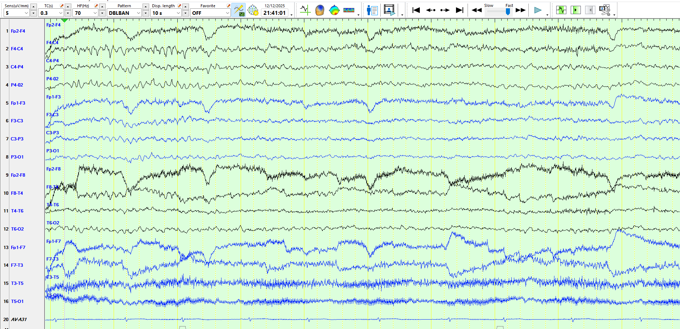Step the HF(Hz) filter value up
This screenshot has height=329, width=680.
tap(102, 7)
